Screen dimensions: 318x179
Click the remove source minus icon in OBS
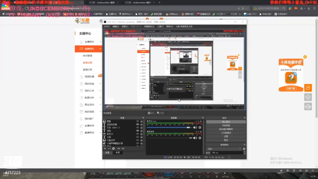(x=109, y=148)
